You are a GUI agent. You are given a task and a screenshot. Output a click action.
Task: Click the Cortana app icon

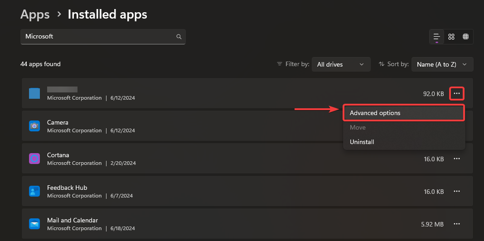34,159
